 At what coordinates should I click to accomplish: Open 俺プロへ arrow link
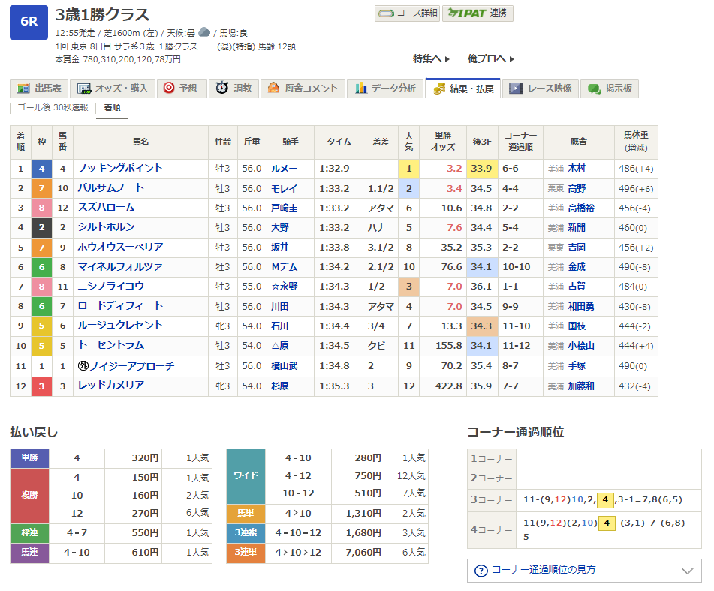tap(491, 58)
